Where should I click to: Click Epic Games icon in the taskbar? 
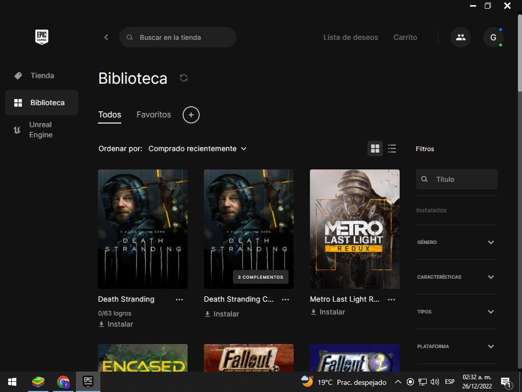point(88,382)
